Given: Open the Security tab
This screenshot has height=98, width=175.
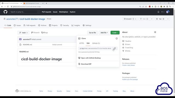Looking at the screenshot, I should (x=65, y=25).
